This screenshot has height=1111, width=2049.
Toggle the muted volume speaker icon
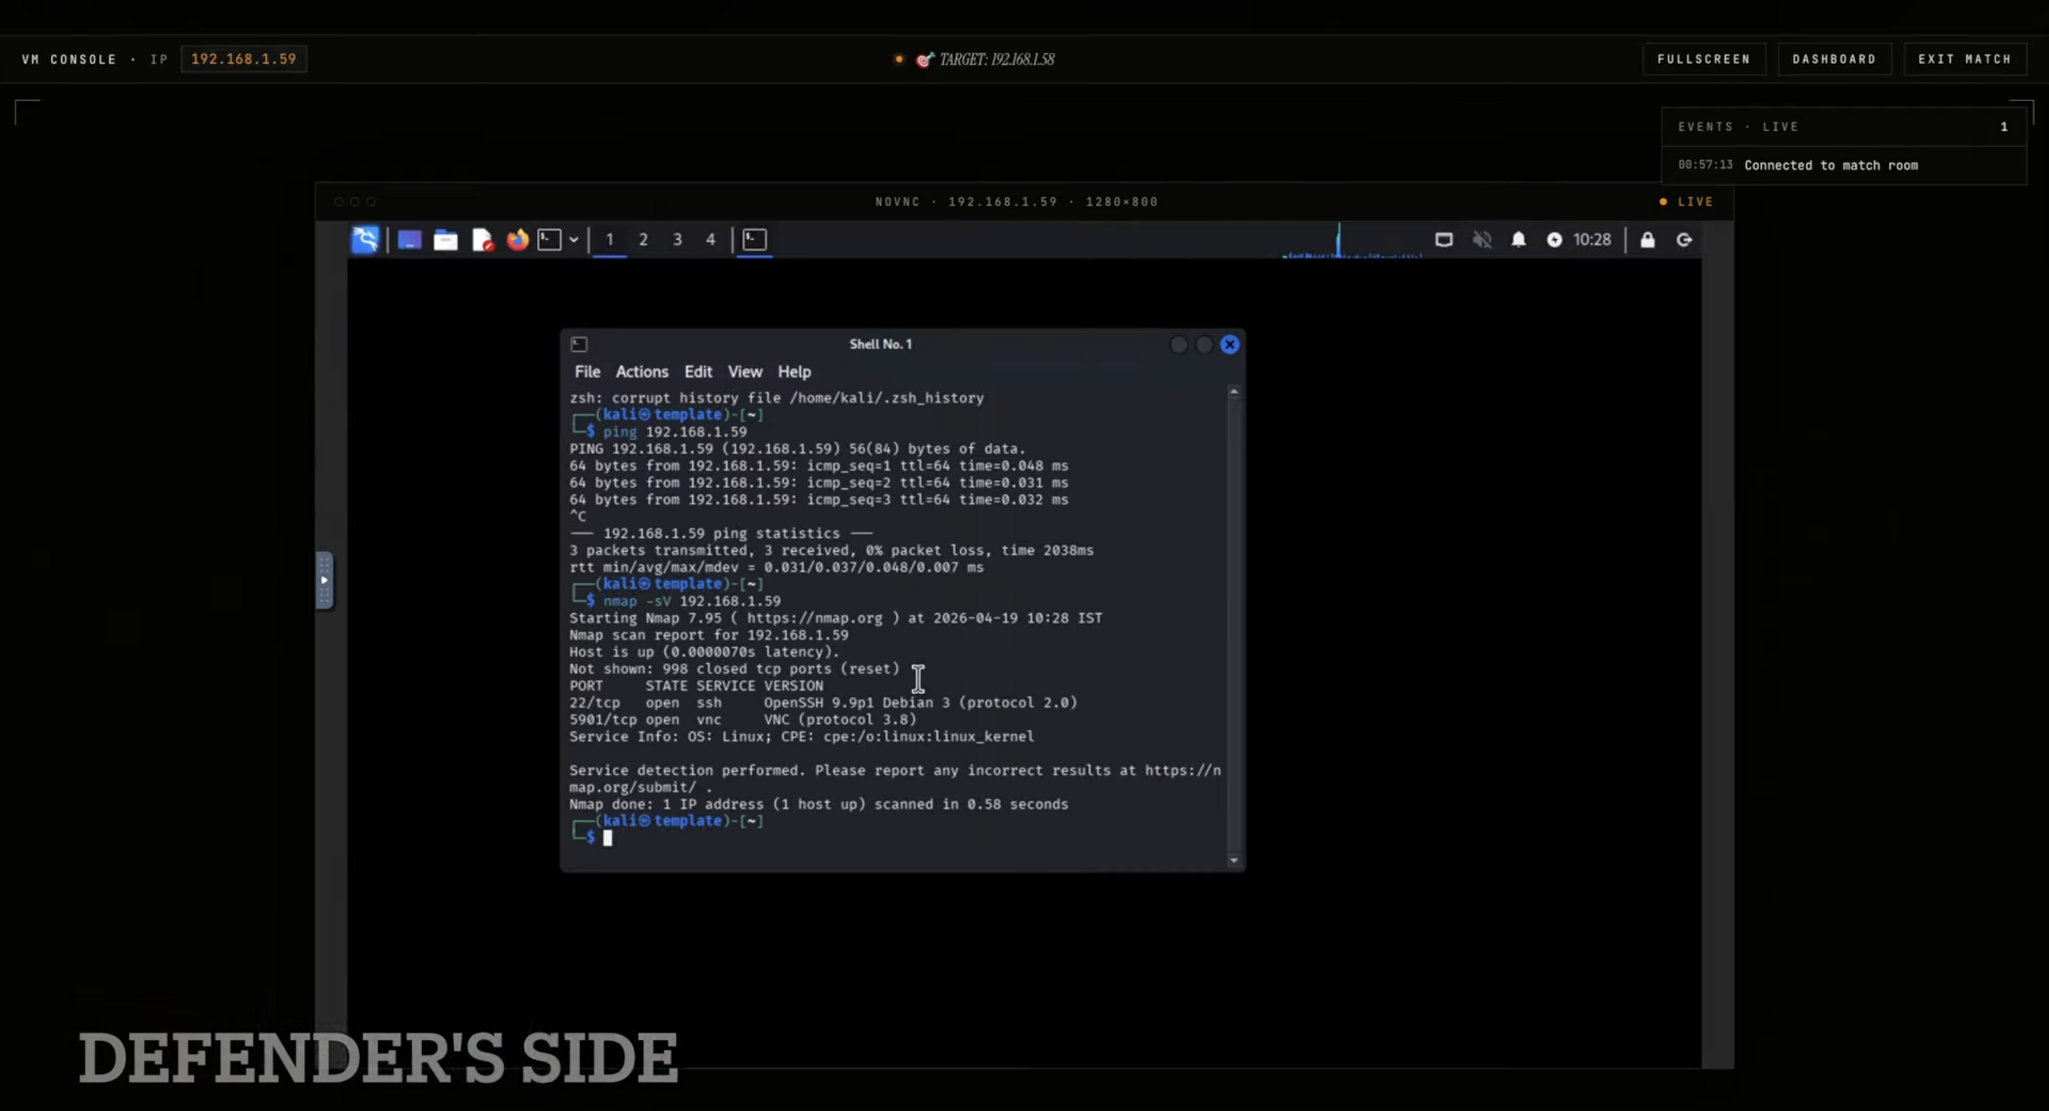1482,239
